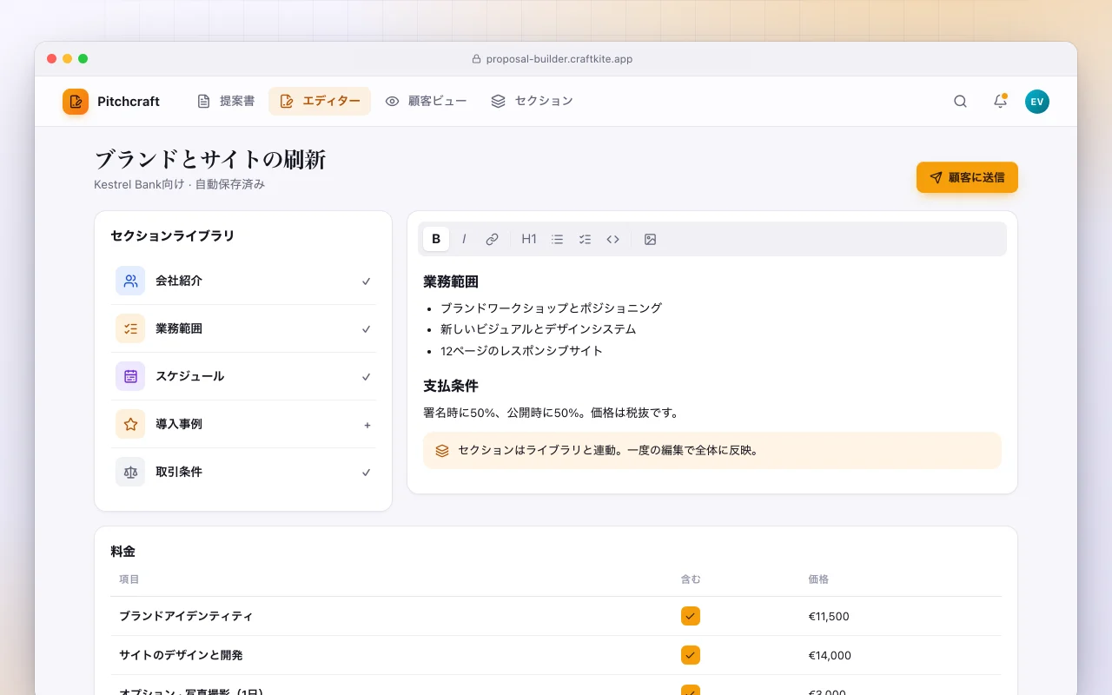This screenshot has width=1112, height=695.
Task: Toggle the checkmark next to 取引条件
Action: (367, 473)
